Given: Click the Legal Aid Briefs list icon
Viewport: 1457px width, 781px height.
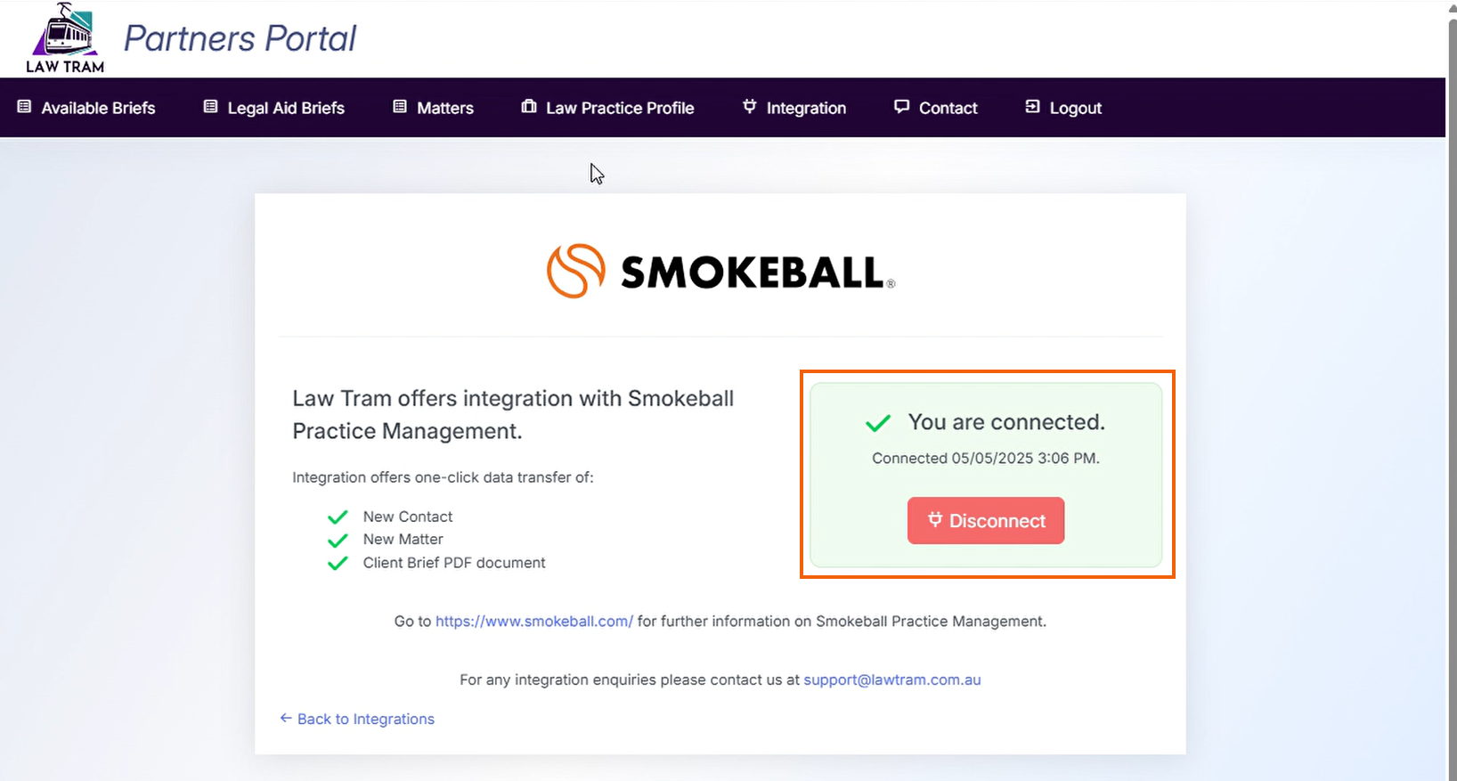Looking at the screenshot, I should coord(210,107).
